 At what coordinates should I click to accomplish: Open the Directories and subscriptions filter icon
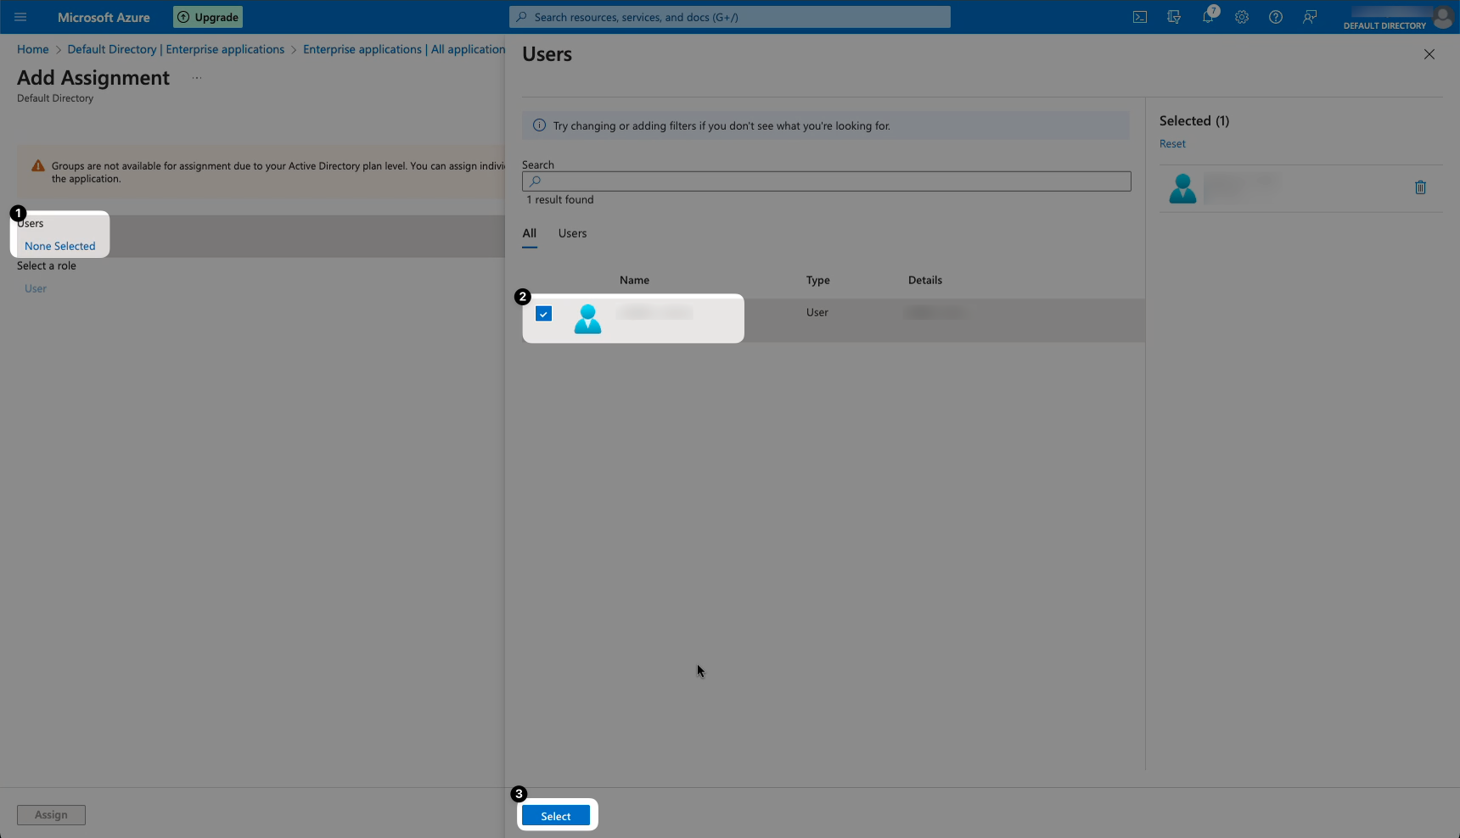pos(1174,17)
